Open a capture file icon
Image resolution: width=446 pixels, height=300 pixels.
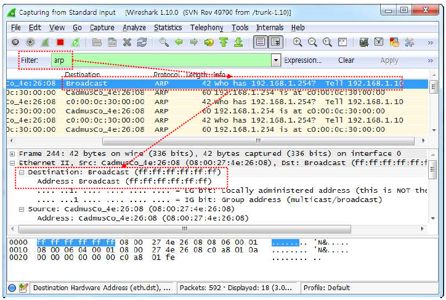pos(97,43)
